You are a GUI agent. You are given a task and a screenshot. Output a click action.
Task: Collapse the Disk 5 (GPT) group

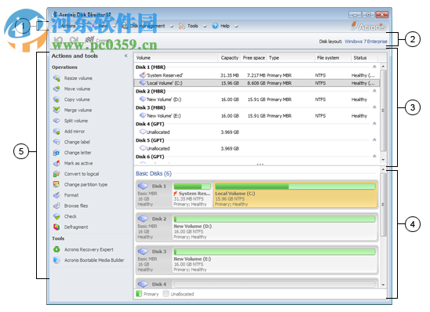pyautogui.click(x=374, y=140)
